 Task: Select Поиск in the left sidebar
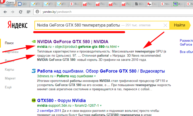(x=9, y=43)
